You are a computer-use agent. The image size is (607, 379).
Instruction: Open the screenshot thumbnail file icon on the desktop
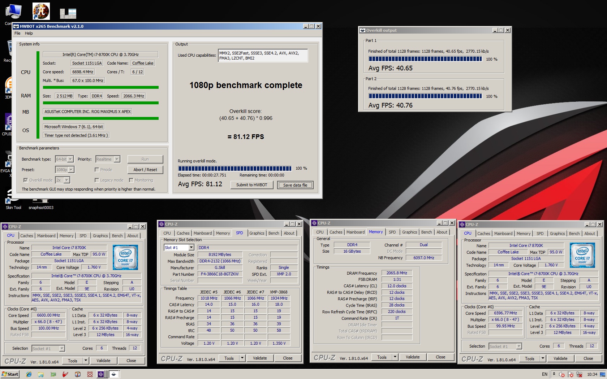pos(68,14)
